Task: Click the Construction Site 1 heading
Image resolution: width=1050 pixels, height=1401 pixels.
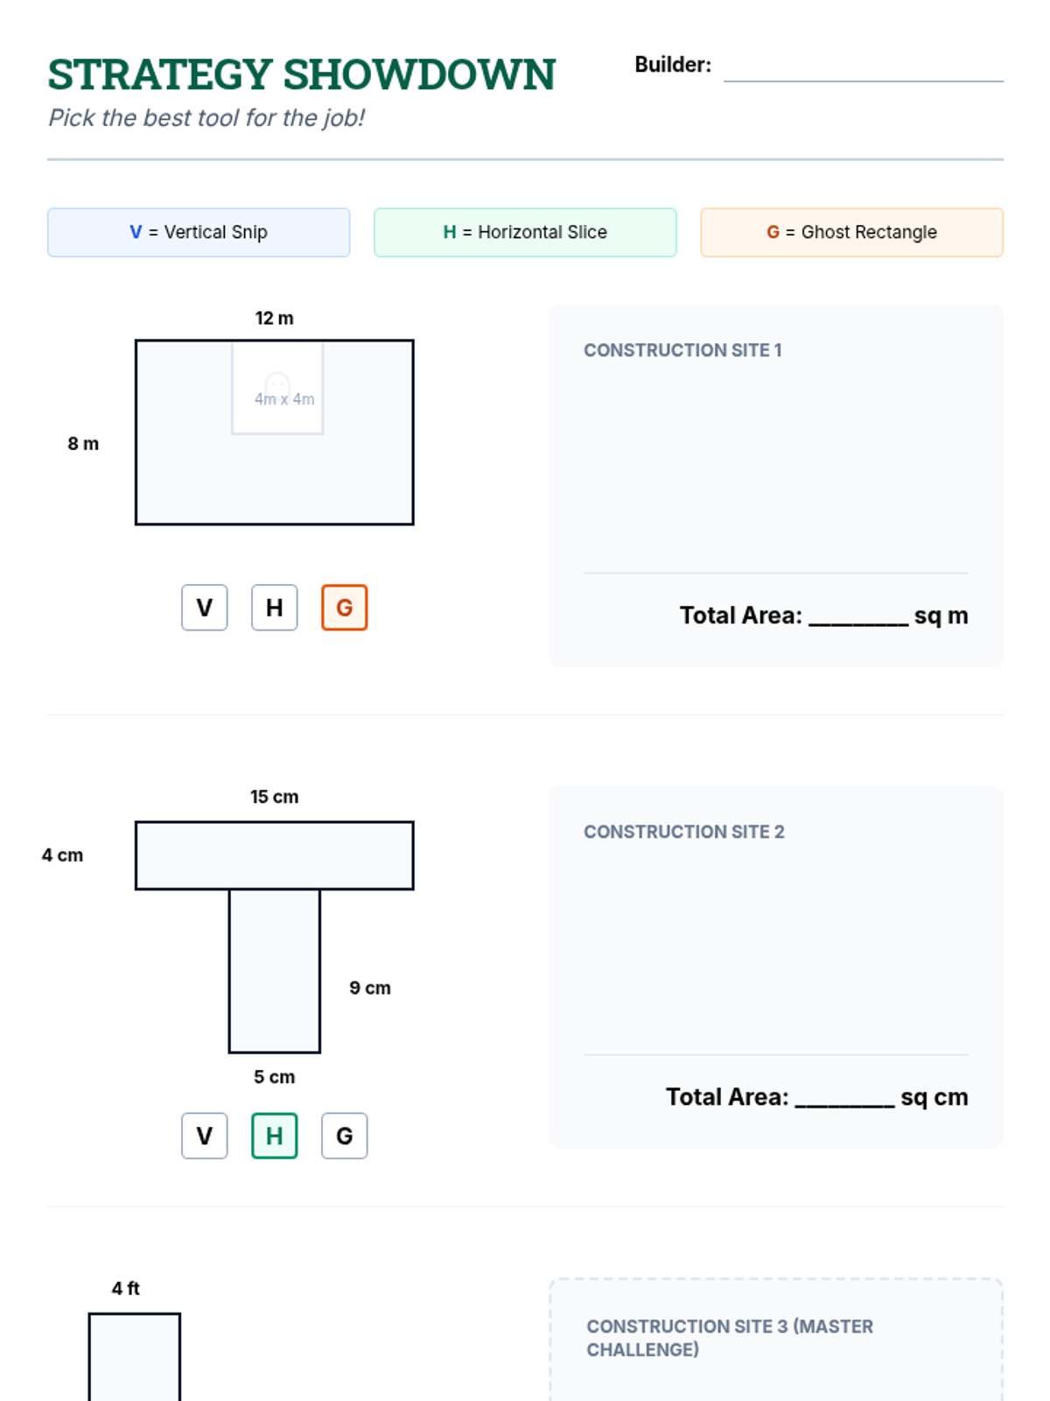Action: click(x=682, y=350)
